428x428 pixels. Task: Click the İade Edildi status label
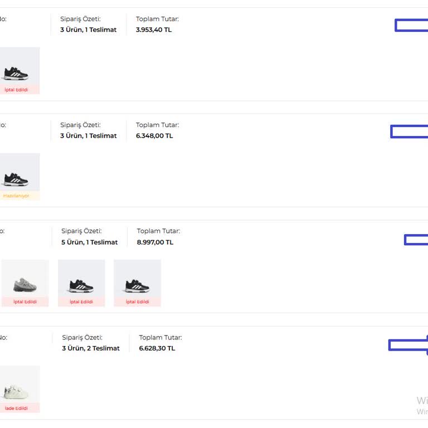pos(16,408)
